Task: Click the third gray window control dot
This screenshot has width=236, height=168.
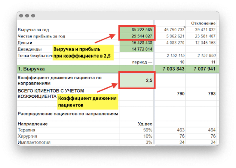Action: pyautogui.click(x=33, y=16)
